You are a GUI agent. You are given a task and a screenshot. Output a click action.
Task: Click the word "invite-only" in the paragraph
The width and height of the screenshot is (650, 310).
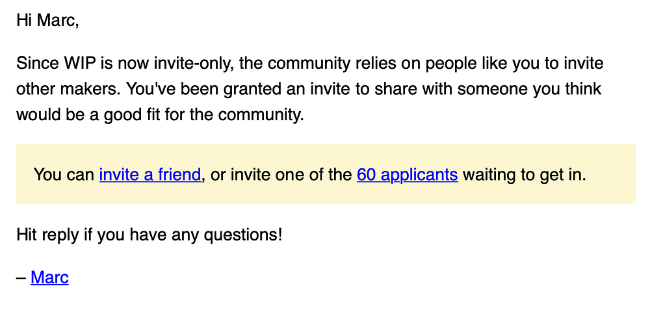(x=190, y=64)
